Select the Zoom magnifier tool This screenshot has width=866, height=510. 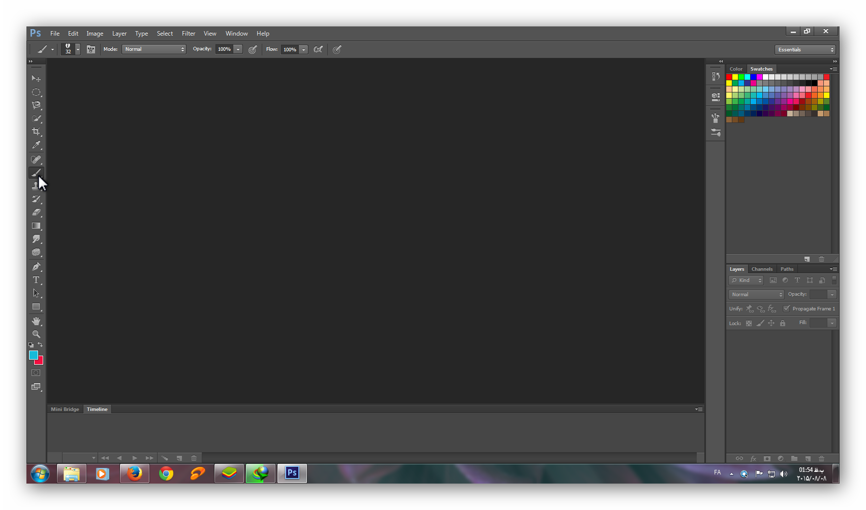point(36,334)
